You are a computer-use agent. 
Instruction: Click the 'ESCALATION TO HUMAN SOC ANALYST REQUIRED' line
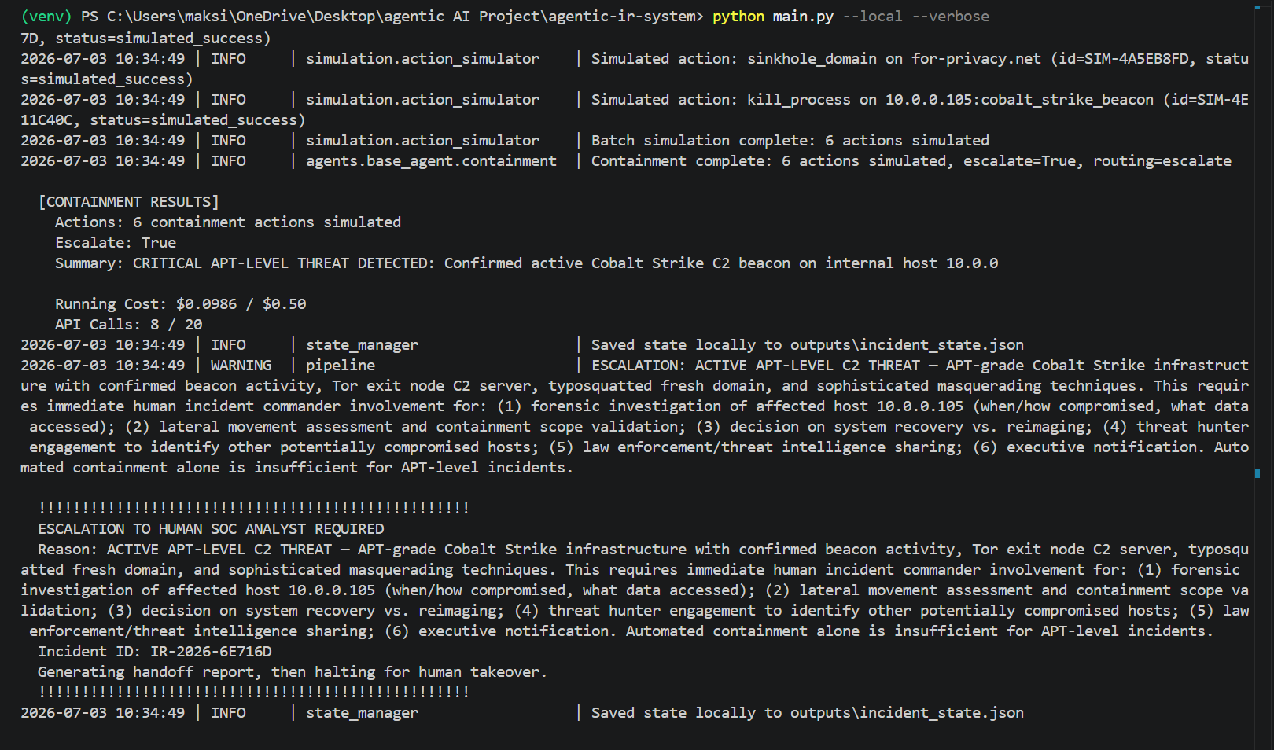(212, 529)
